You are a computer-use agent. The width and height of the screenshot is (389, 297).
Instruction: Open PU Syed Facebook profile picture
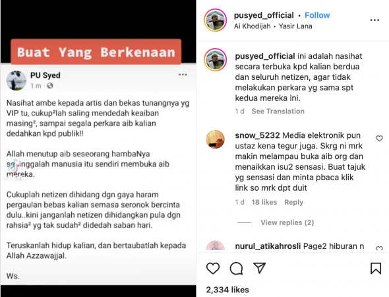(x=16, y=81)
